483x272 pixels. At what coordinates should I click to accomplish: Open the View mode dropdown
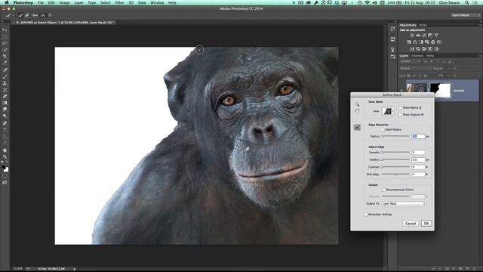[x=388, y=111]
